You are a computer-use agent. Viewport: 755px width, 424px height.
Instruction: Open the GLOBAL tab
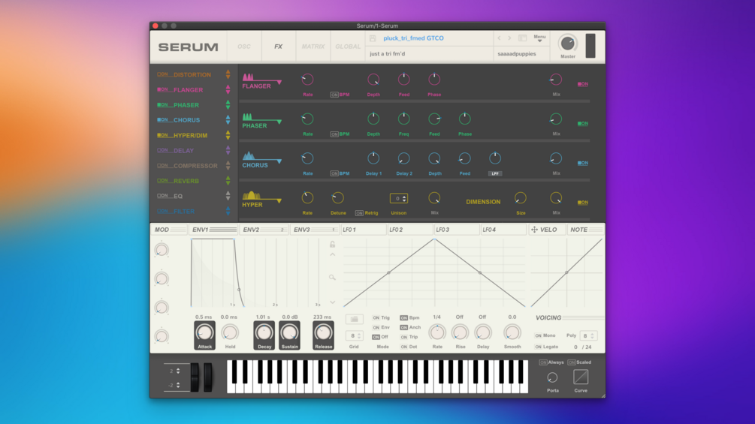[348, 47]
